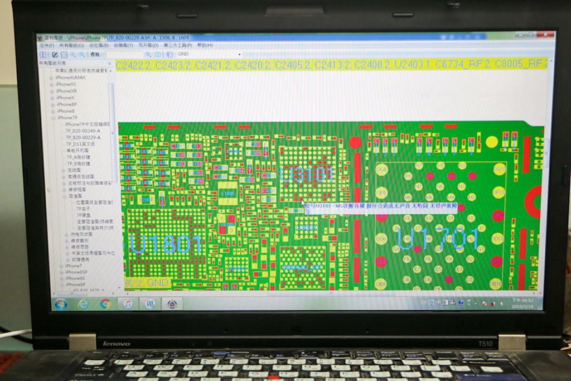Select the 7P_D11 tree item
The width and height of the screenshot is (571, 381).
[x=80, y=144]
